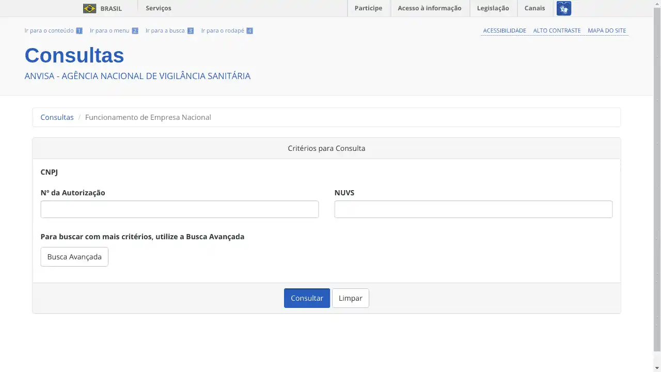This screenshot has height=372, width=661.
Task: Follow 'Ir para o rodapé' link
Action: 223,30
